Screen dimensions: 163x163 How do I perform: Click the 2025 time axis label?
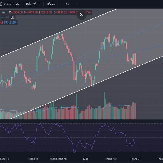[85, 159]
